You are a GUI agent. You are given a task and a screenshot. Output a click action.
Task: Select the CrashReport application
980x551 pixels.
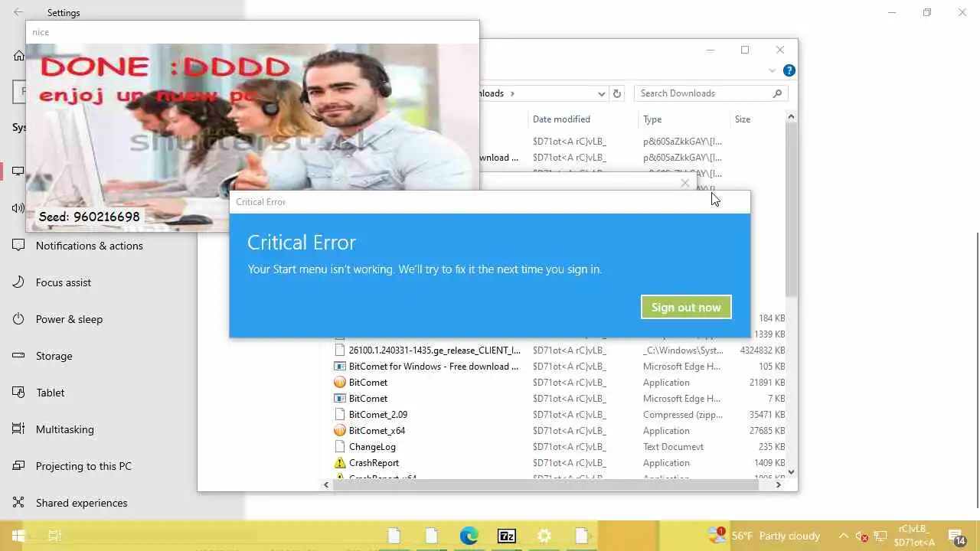pos(374,462)
